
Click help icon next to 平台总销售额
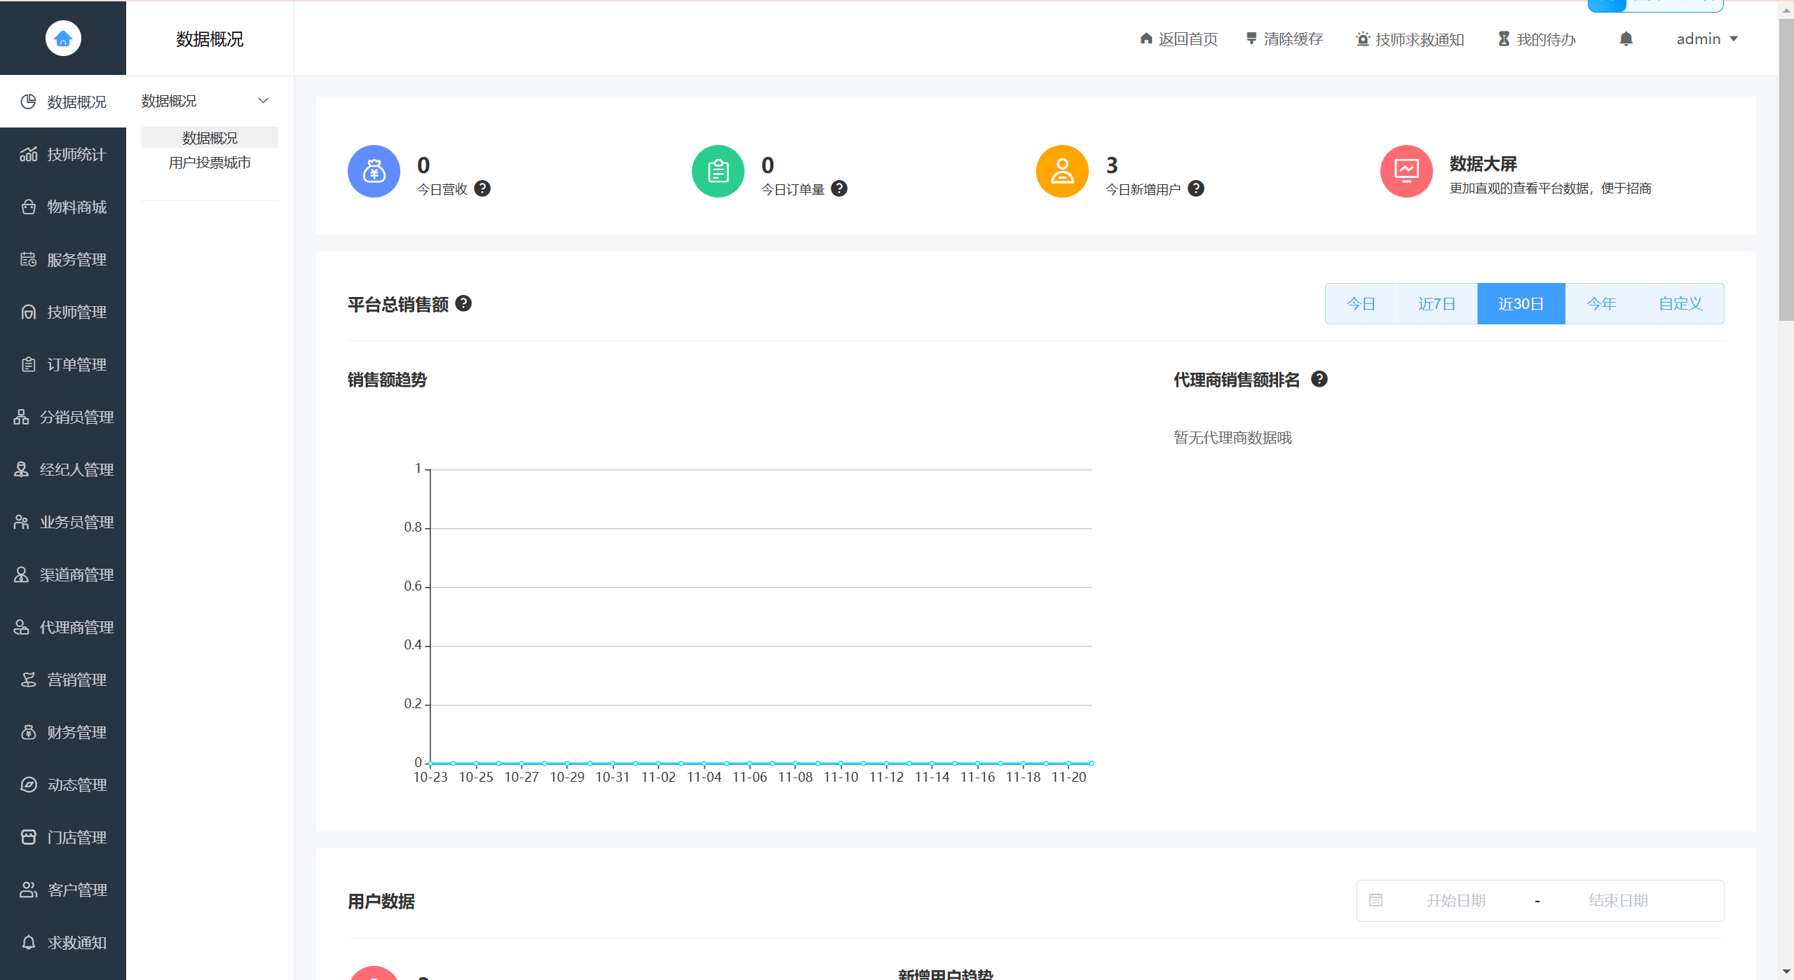pos(463,303)
